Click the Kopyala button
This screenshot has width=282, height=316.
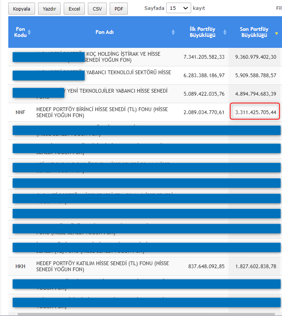[x=21, y=9]
